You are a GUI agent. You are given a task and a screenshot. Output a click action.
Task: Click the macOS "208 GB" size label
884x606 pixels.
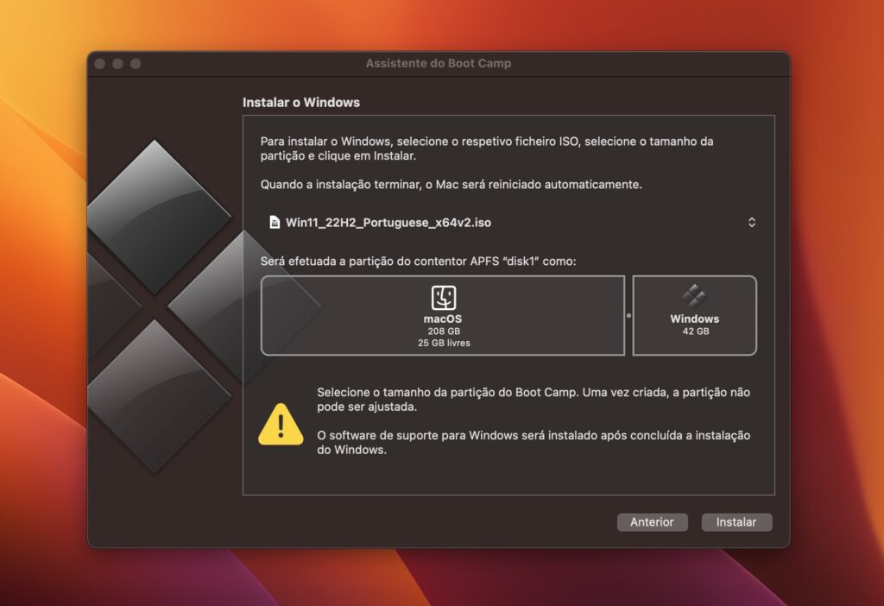click(x=443, y=331)
